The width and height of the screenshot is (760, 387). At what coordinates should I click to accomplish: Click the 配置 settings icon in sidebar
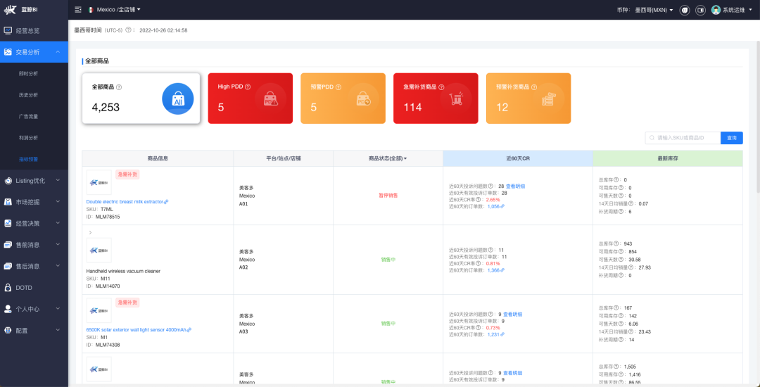pyautogui.click(x=8, y=330)
